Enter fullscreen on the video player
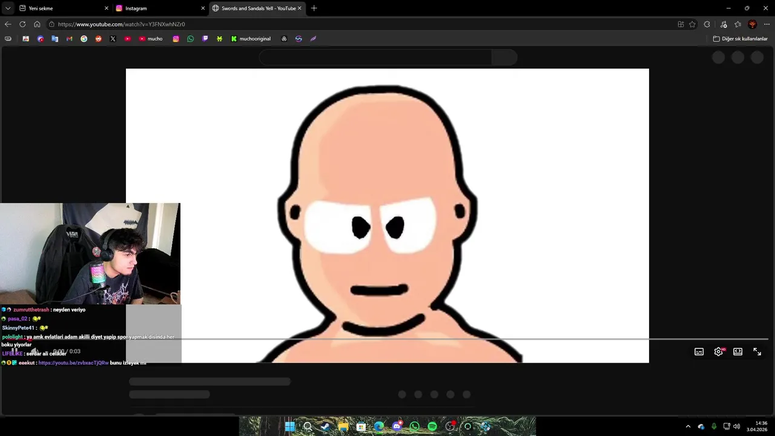The height and width of the screenshot is (436, 775). click(757, 352)
